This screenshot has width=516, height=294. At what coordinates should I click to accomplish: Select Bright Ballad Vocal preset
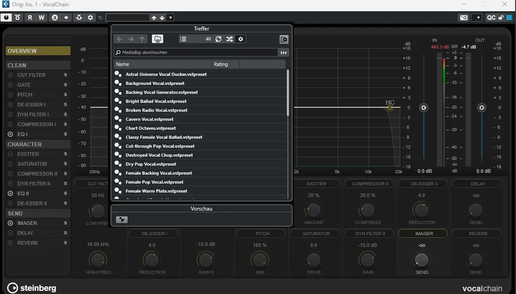click(200, 101)
